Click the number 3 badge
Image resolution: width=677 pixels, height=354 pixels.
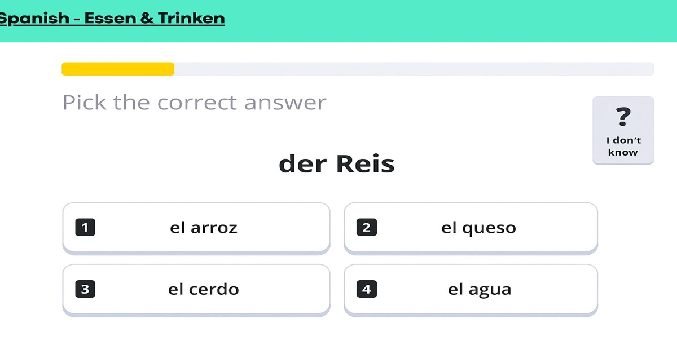pos(85,290)
